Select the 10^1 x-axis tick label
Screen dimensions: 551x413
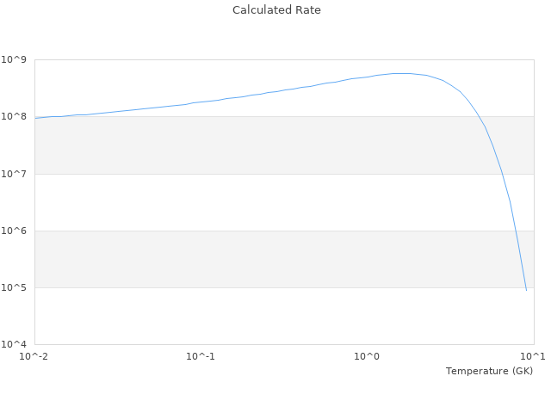point(533,356)
